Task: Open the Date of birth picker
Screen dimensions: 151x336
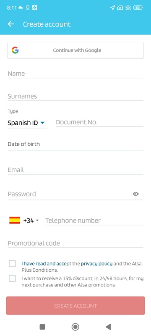Action: pos(75,144)
